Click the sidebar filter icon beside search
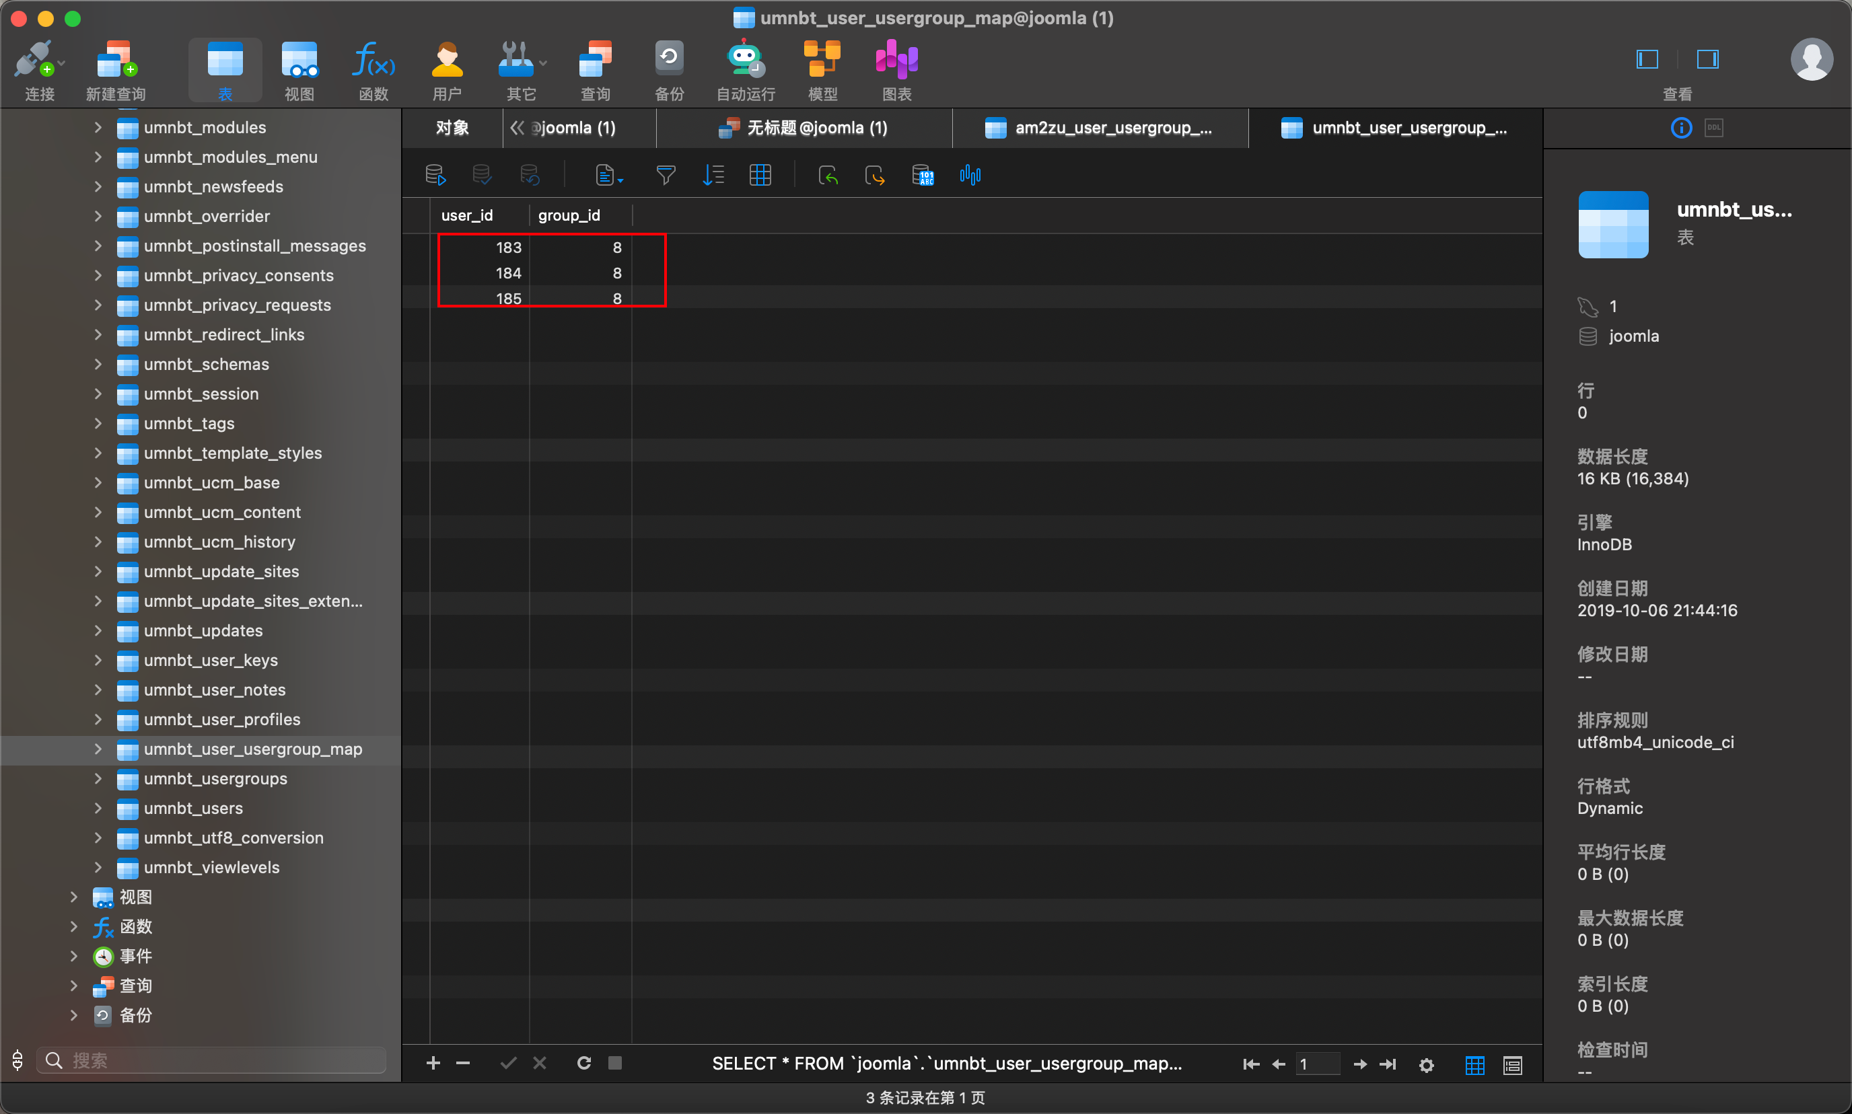The width and height of the screenshot is (1852, 1114). pyautogui.click(x=18, y=1060)
